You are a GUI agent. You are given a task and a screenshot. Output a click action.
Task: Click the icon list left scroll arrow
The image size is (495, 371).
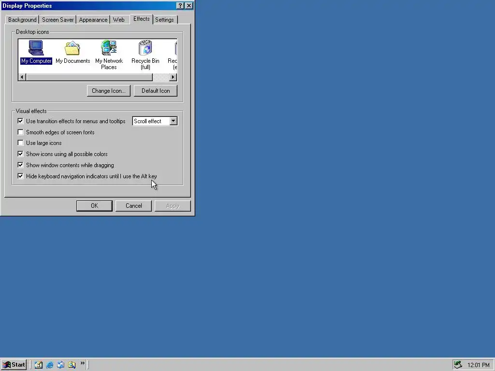(22, 77)
